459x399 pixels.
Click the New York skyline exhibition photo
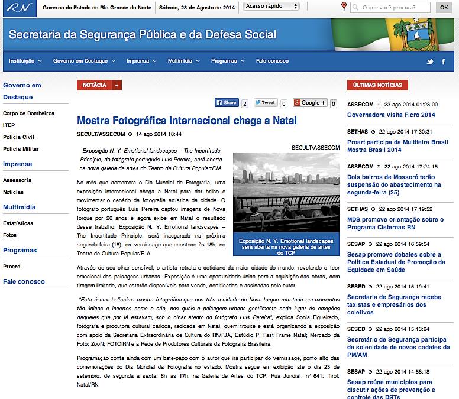(286, 193)
